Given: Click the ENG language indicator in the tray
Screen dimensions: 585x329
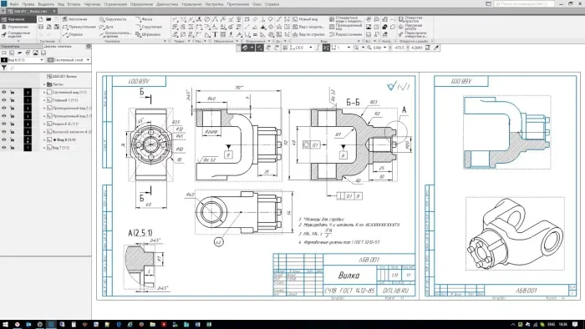Looking at the screenshot, I should 551,325.
